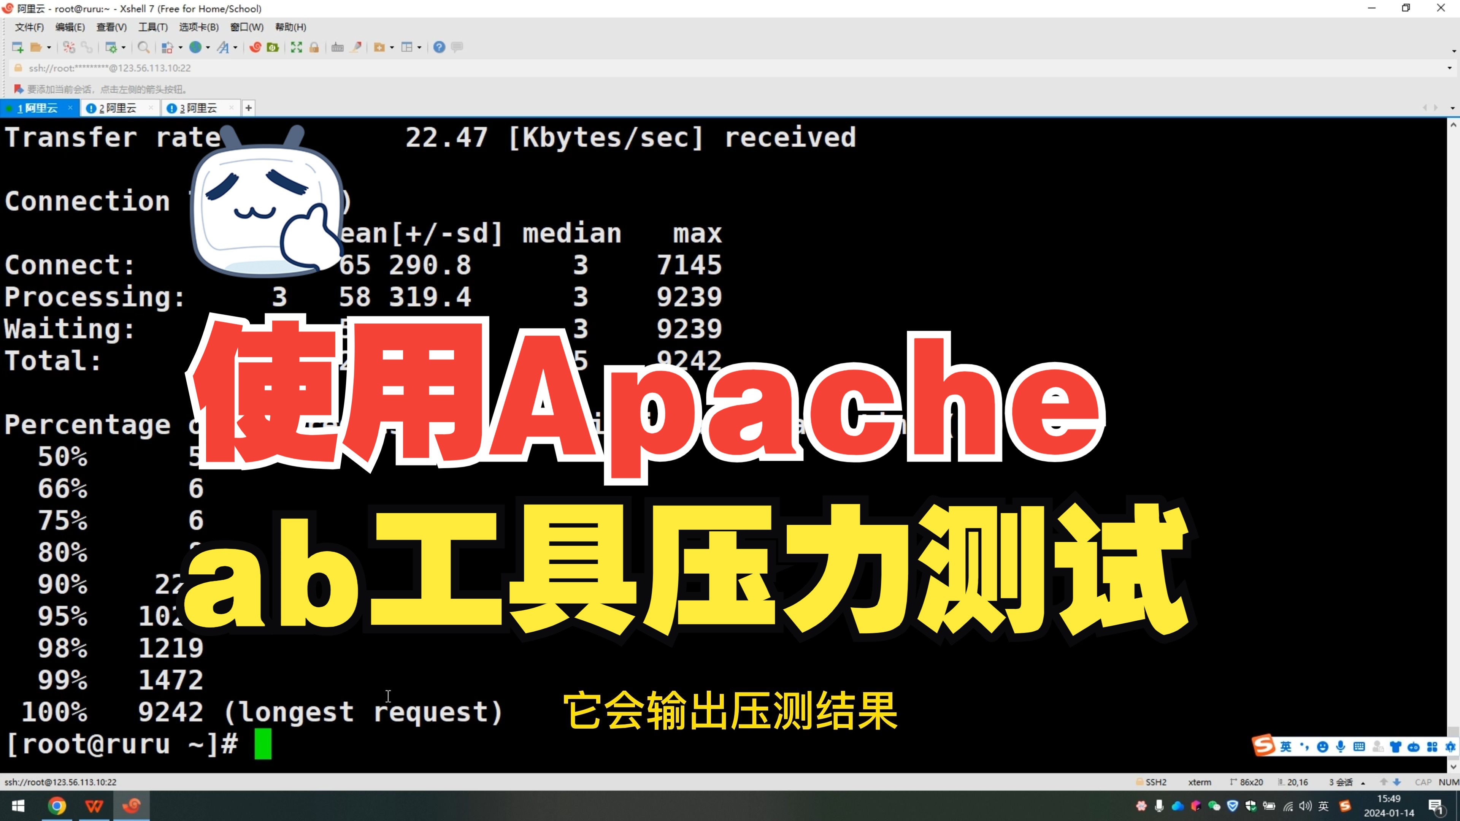
Task: Open the Windows notification center
Action: pyautogui.click(x=1436, y=806)
